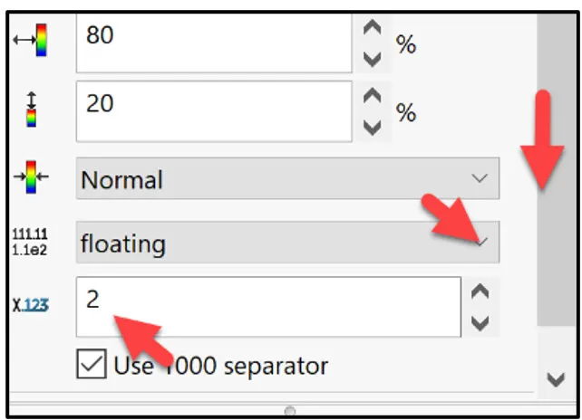This screenshot has width=582, height=420.
Task: Increase the 20 percent height value
Action: [x=373, y=96]
